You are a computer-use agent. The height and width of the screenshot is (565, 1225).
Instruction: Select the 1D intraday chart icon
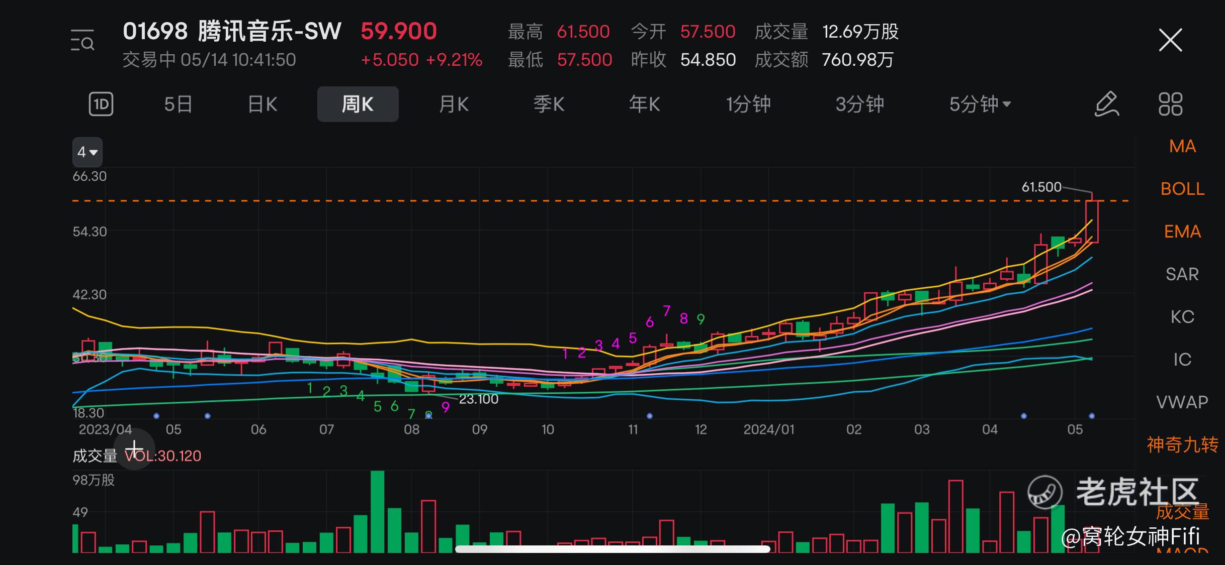[x=101, y=104]
